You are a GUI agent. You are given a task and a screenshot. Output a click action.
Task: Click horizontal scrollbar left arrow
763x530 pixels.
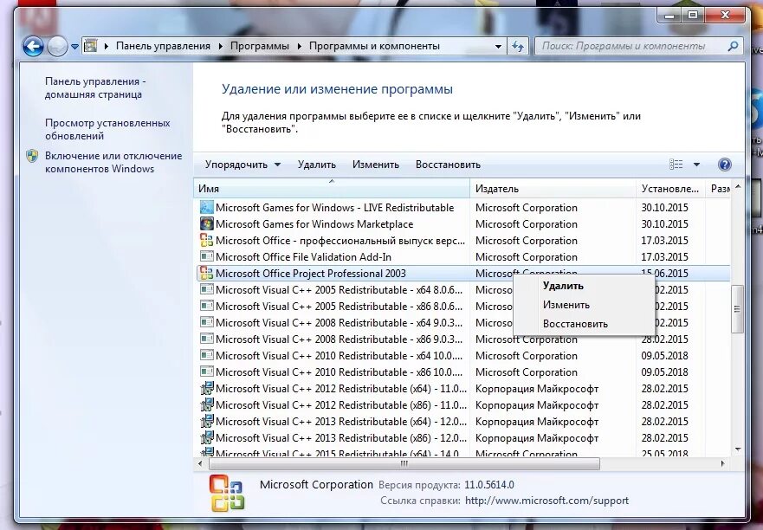click(x=200, y=464)
